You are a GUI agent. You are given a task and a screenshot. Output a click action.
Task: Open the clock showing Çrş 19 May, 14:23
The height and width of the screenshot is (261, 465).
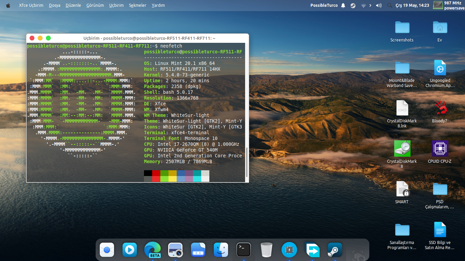pos(412,5)
